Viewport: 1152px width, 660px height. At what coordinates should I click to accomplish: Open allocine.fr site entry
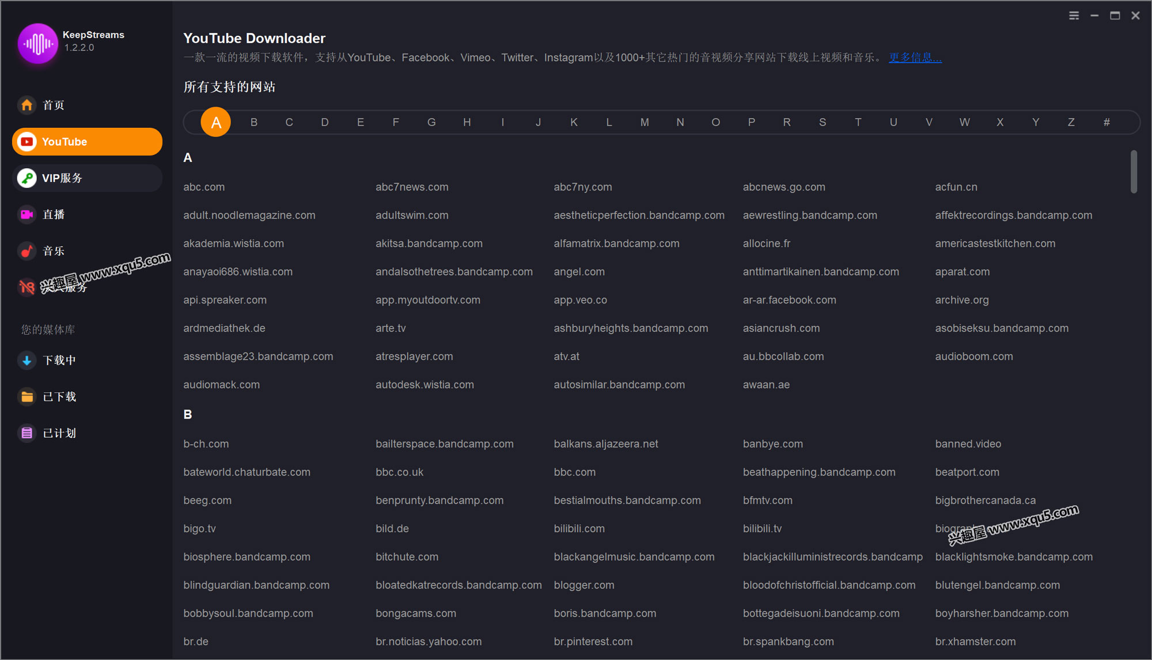[767, 244]
